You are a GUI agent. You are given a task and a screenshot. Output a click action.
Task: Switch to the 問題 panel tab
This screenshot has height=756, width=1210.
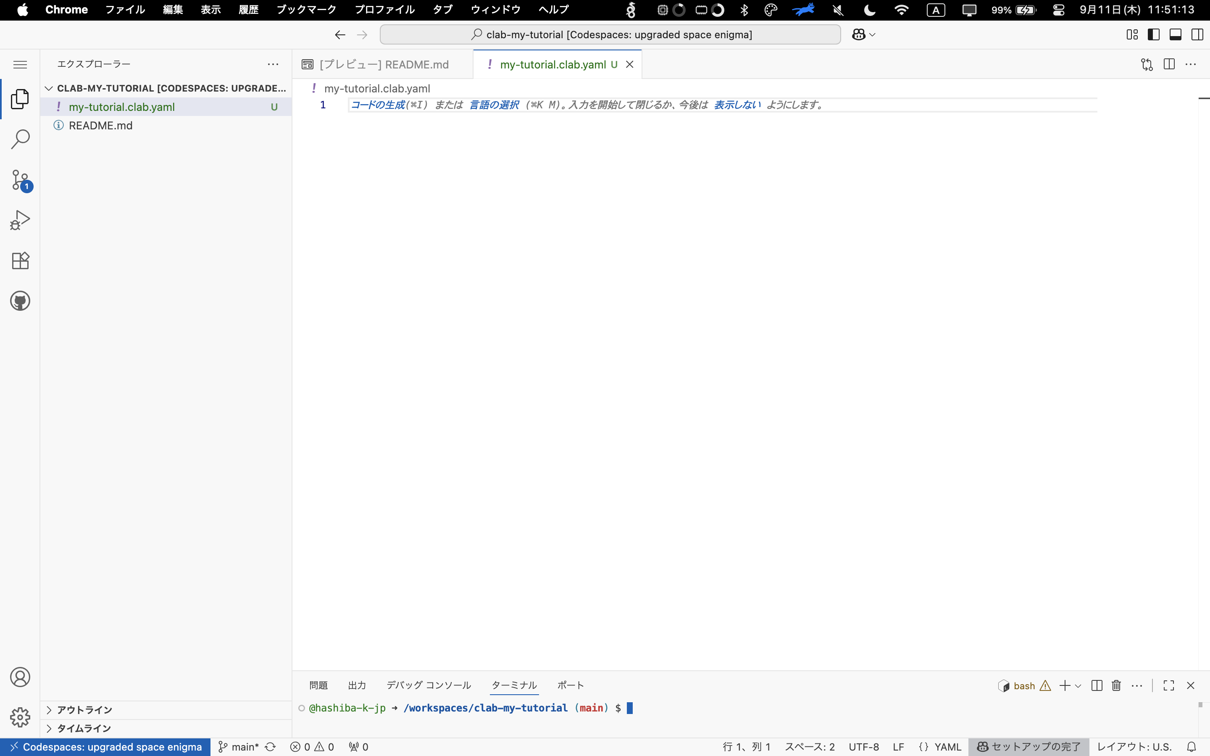[x=318, y=685]
